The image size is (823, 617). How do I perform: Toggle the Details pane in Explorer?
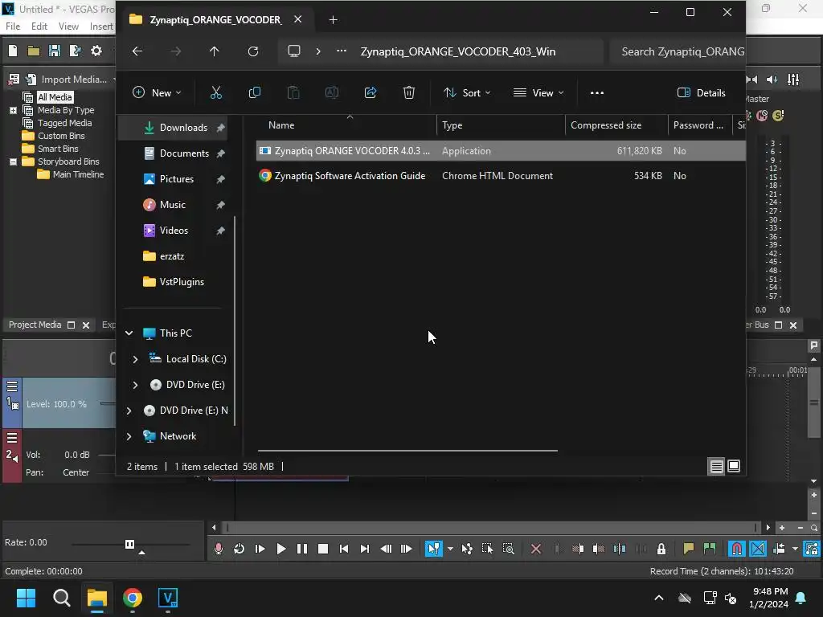701,93
